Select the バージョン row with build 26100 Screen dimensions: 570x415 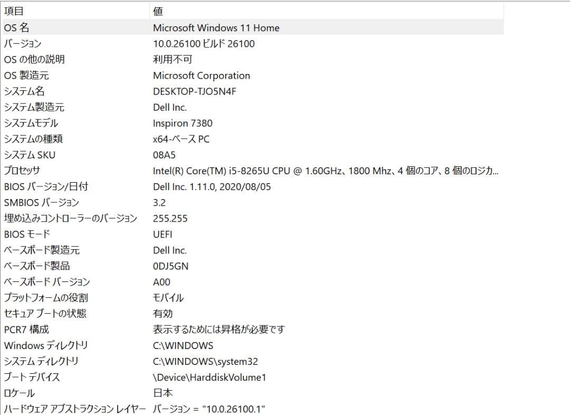pos(203,43)
